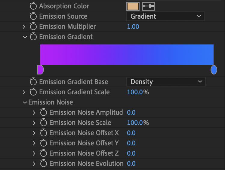Toggle stopwatch for Emission Noise Offset Z
The height and width of the screenshot is (170, 225).
coord(44,153)
